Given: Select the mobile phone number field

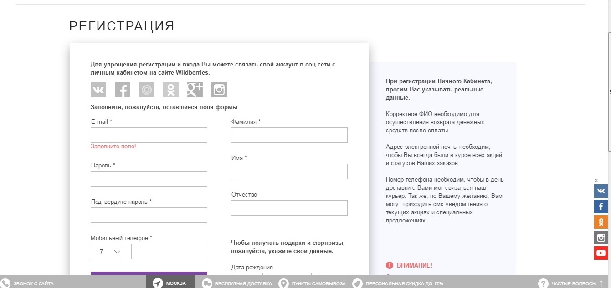Looking at the screenshot, I should 169,252.
